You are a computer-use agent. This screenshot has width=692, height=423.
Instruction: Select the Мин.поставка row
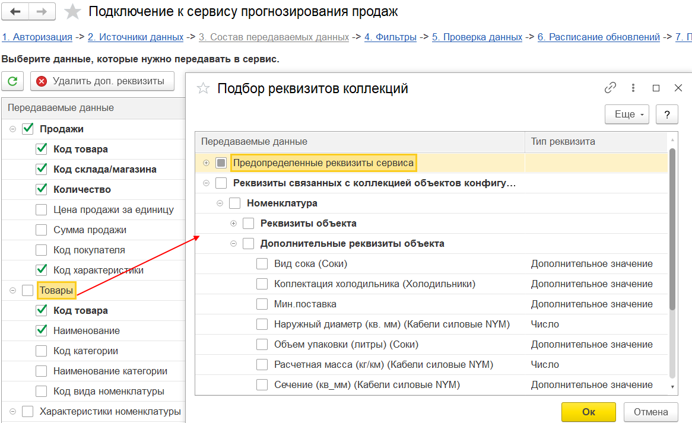(x=431, y=304)
